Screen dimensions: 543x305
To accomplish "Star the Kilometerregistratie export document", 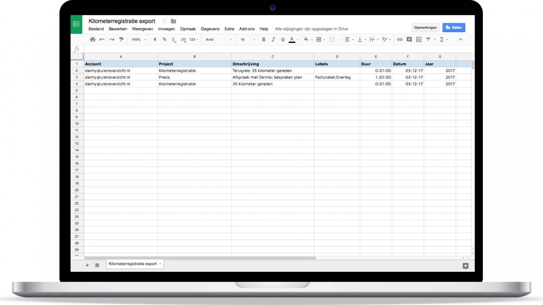I will coord(165,21).
